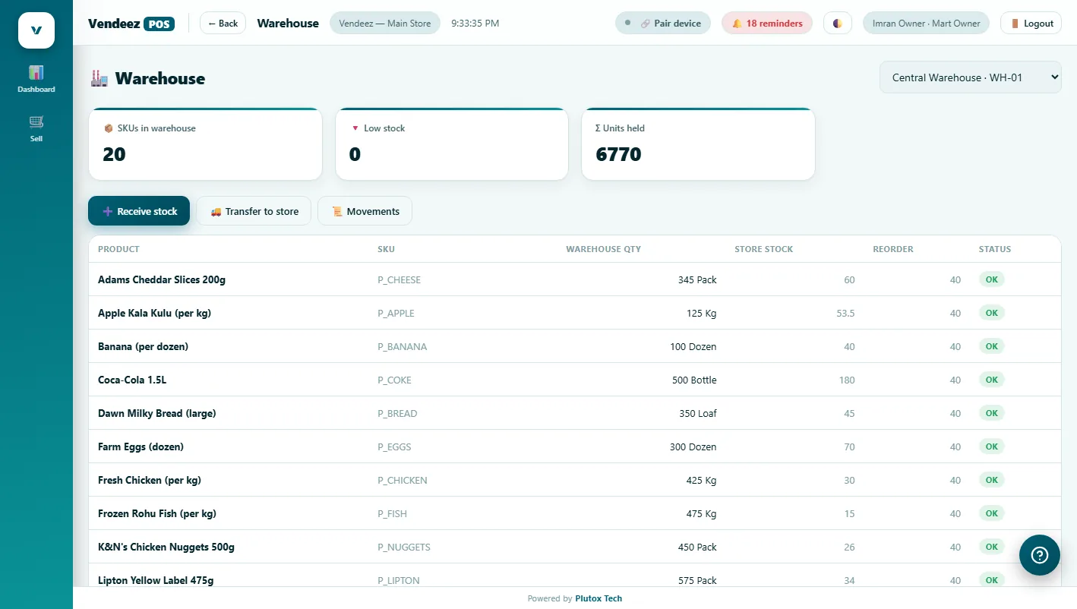Click the Receive stock button

coord(139,211)
